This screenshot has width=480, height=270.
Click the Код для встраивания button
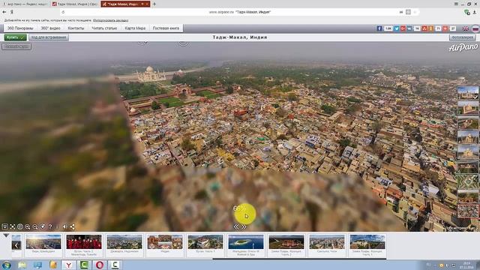pos(49,37)
